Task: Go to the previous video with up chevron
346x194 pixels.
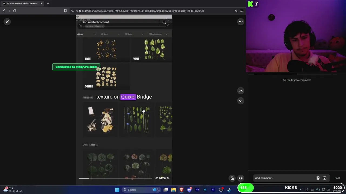Action: [x=241, y=91]
